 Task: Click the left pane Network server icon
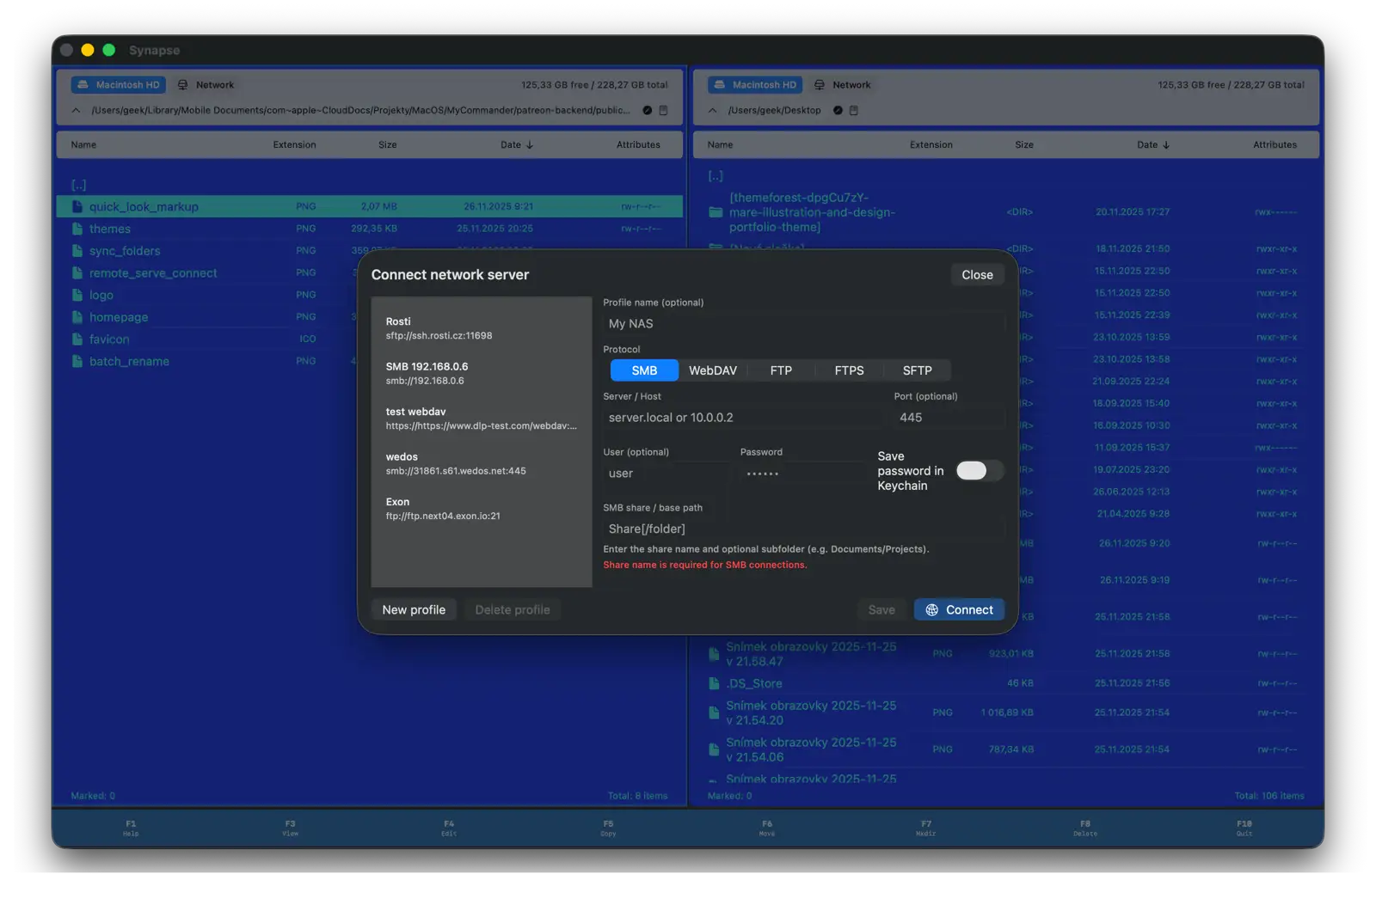tap(182, 85)
